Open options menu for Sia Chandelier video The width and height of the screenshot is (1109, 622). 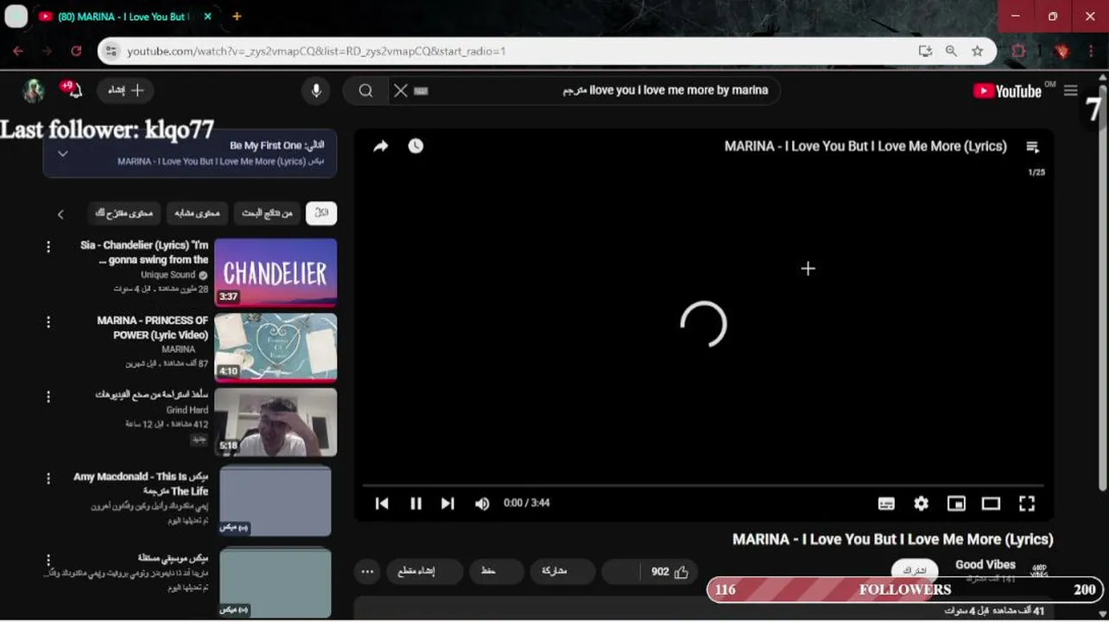click(x=48, y=247)
